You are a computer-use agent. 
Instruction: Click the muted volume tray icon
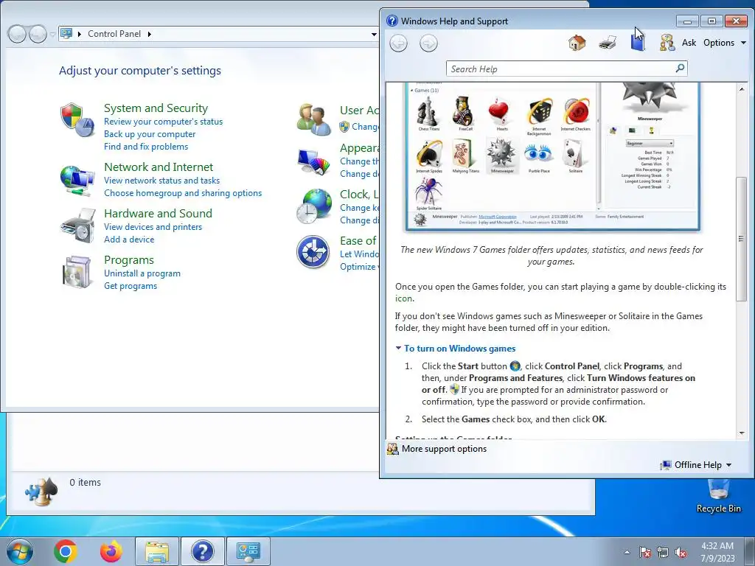coord(681,552)
